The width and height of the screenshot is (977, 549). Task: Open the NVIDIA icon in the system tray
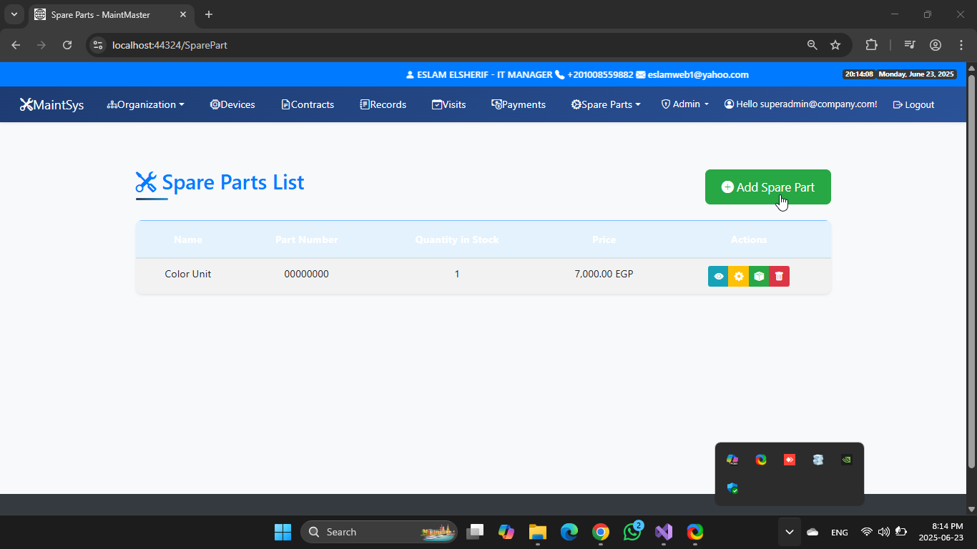[x=847, y=460]
